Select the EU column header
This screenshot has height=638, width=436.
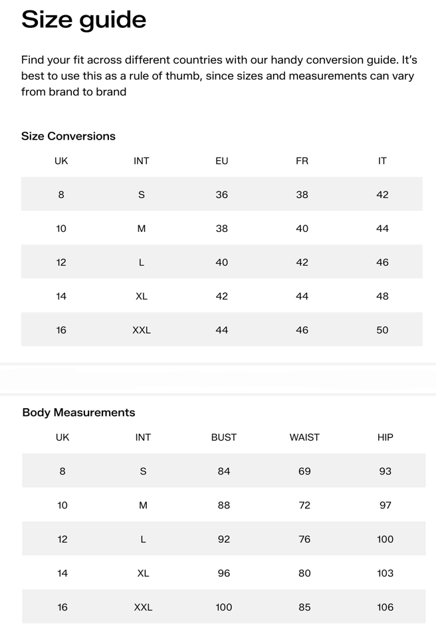[x=222, y=161]
